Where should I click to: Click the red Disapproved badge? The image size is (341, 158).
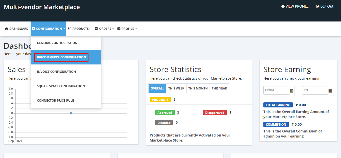(215, 112)
